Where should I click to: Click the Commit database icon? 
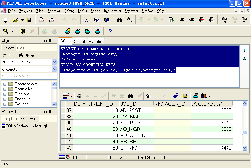click(45, 31)
